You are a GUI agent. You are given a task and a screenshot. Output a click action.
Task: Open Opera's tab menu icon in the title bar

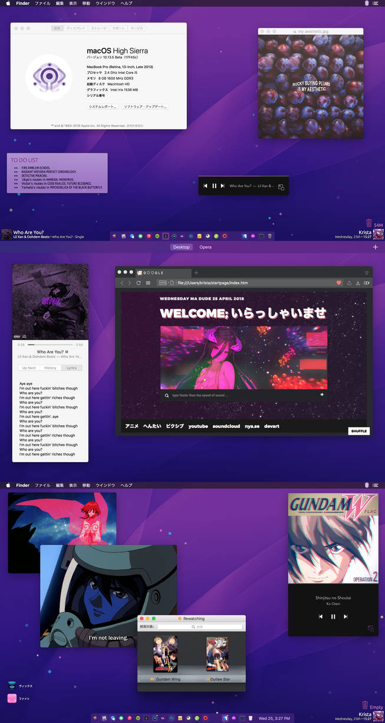[x=367, y=273]
